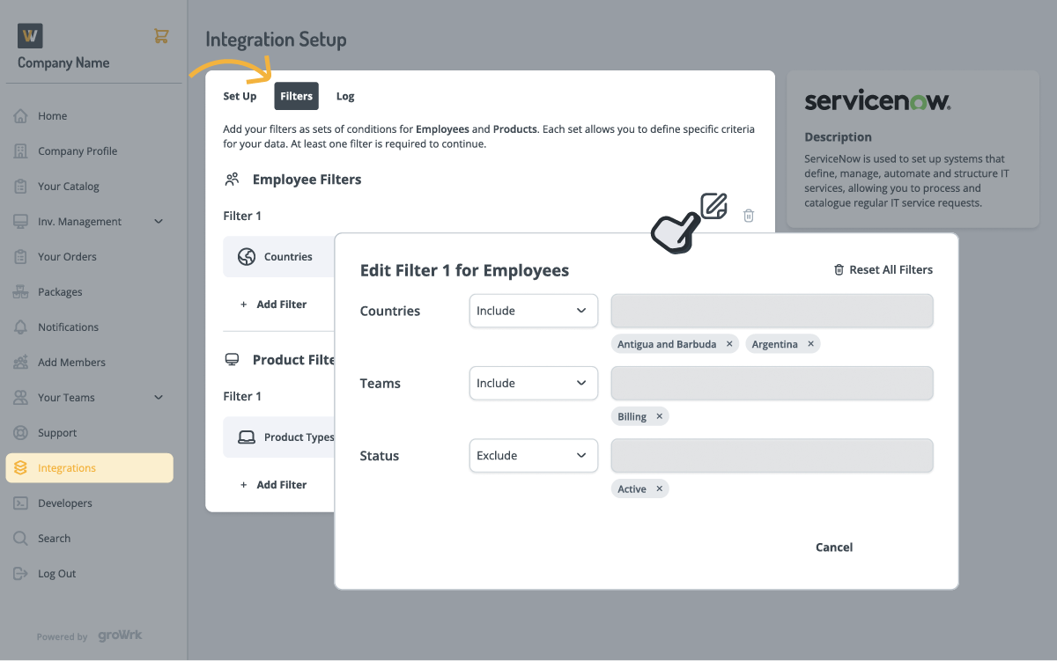Click the Packages sidebar icon

pyautogui.click(x=19, y=291)
